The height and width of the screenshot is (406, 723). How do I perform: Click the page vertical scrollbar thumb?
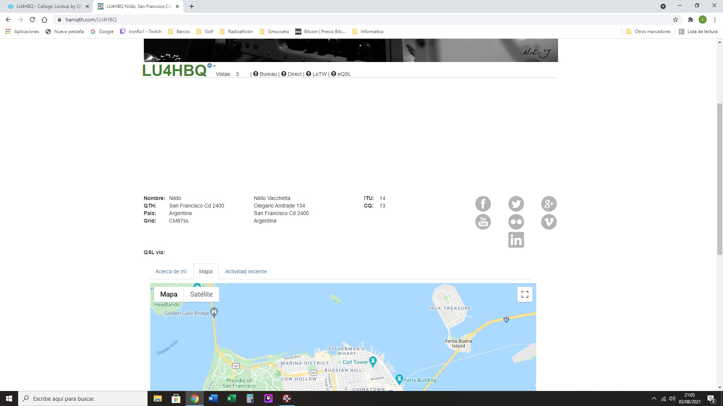pos(720,179)
